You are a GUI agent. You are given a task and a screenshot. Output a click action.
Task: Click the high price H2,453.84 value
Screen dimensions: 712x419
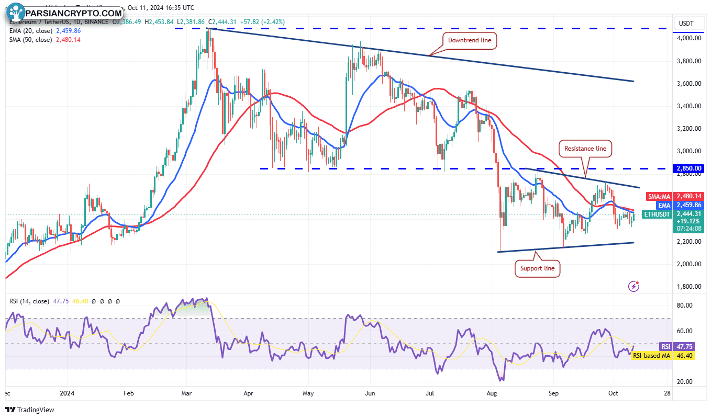coord(160,22)
